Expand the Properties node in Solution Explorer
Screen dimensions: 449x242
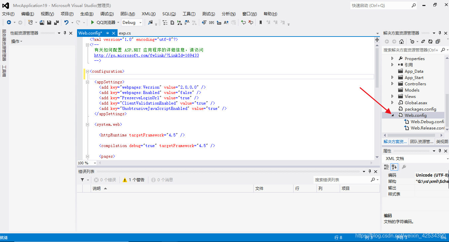click(x=392, y=58)
